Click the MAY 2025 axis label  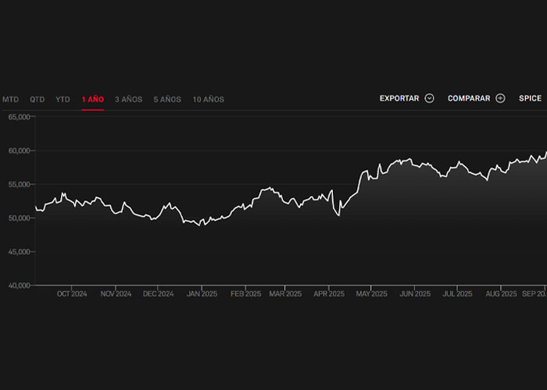[x=371, y=294]
